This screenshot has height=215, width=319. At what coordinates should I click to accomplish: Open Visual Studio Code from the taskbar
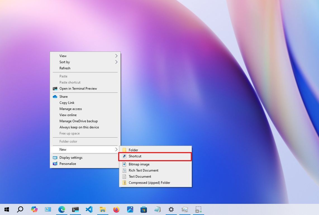(x=89, y=209)
